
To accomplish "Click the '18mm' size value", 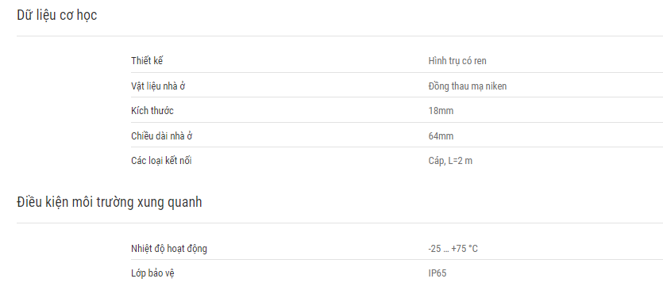I will [x=441, y=111].
